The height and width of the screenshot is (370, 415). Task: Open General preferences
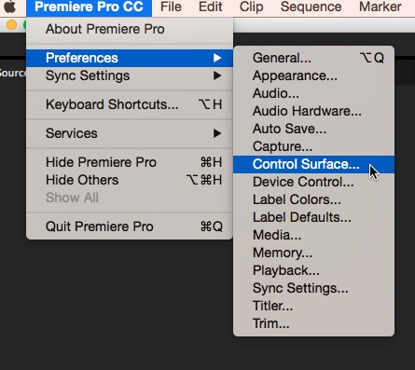[x=313, y=58]
